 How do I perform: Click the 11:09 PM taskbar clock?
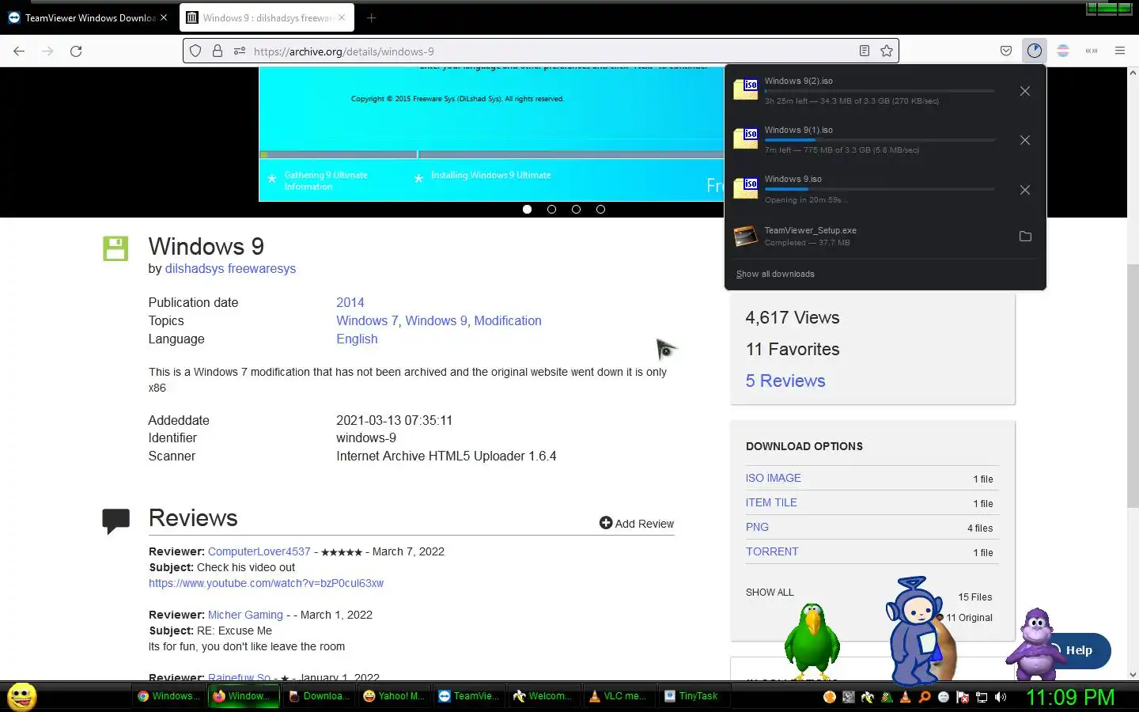[1070, 697]
